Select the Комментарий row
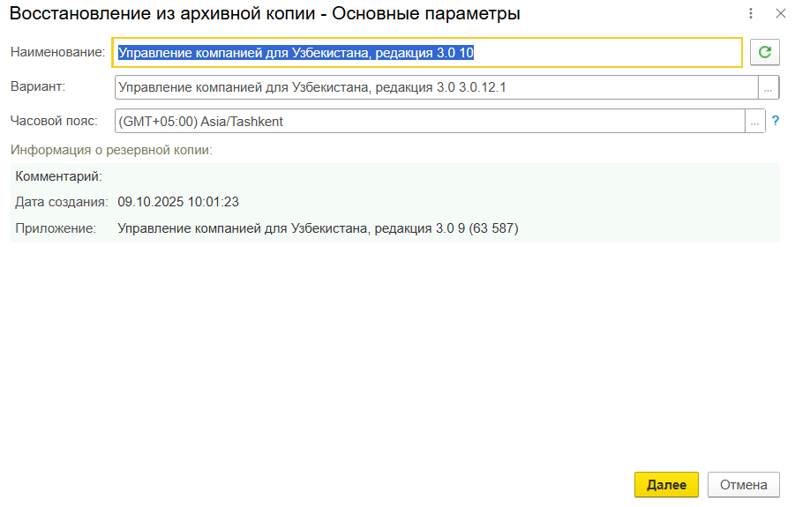The width and height of the screenshot is (795, 507). [59, 176]
